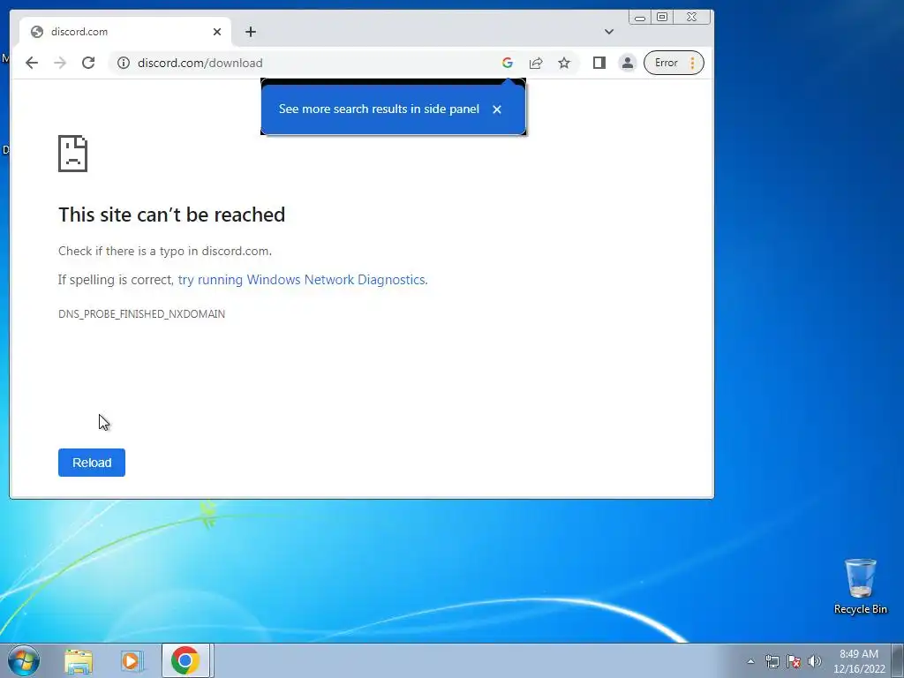Minimize the Chrome window
Screen dimensions: 904x678
click(x=640, y=18)
